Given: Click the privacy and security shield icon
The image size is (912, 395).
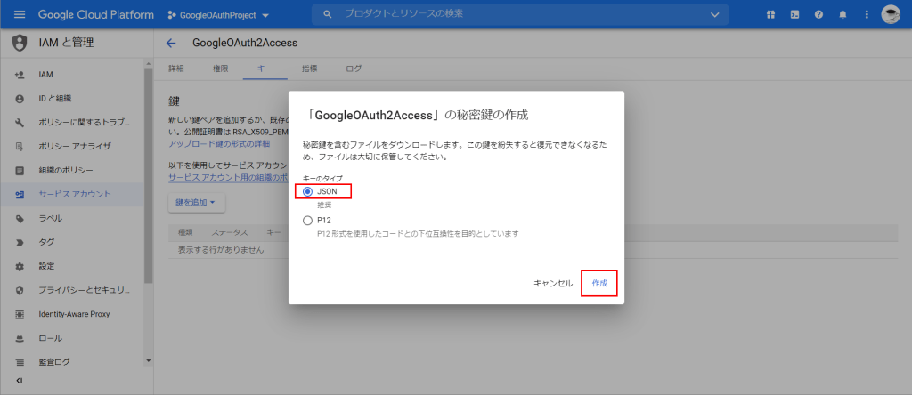Looking at the screenshot, I should 20,290.
